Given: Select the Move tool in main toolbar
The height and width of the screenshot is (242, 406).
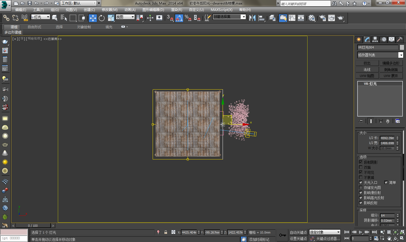Looking at the screenshot, I should pos(93,18).
